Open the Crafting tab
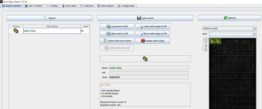 [x=52, y=6]
